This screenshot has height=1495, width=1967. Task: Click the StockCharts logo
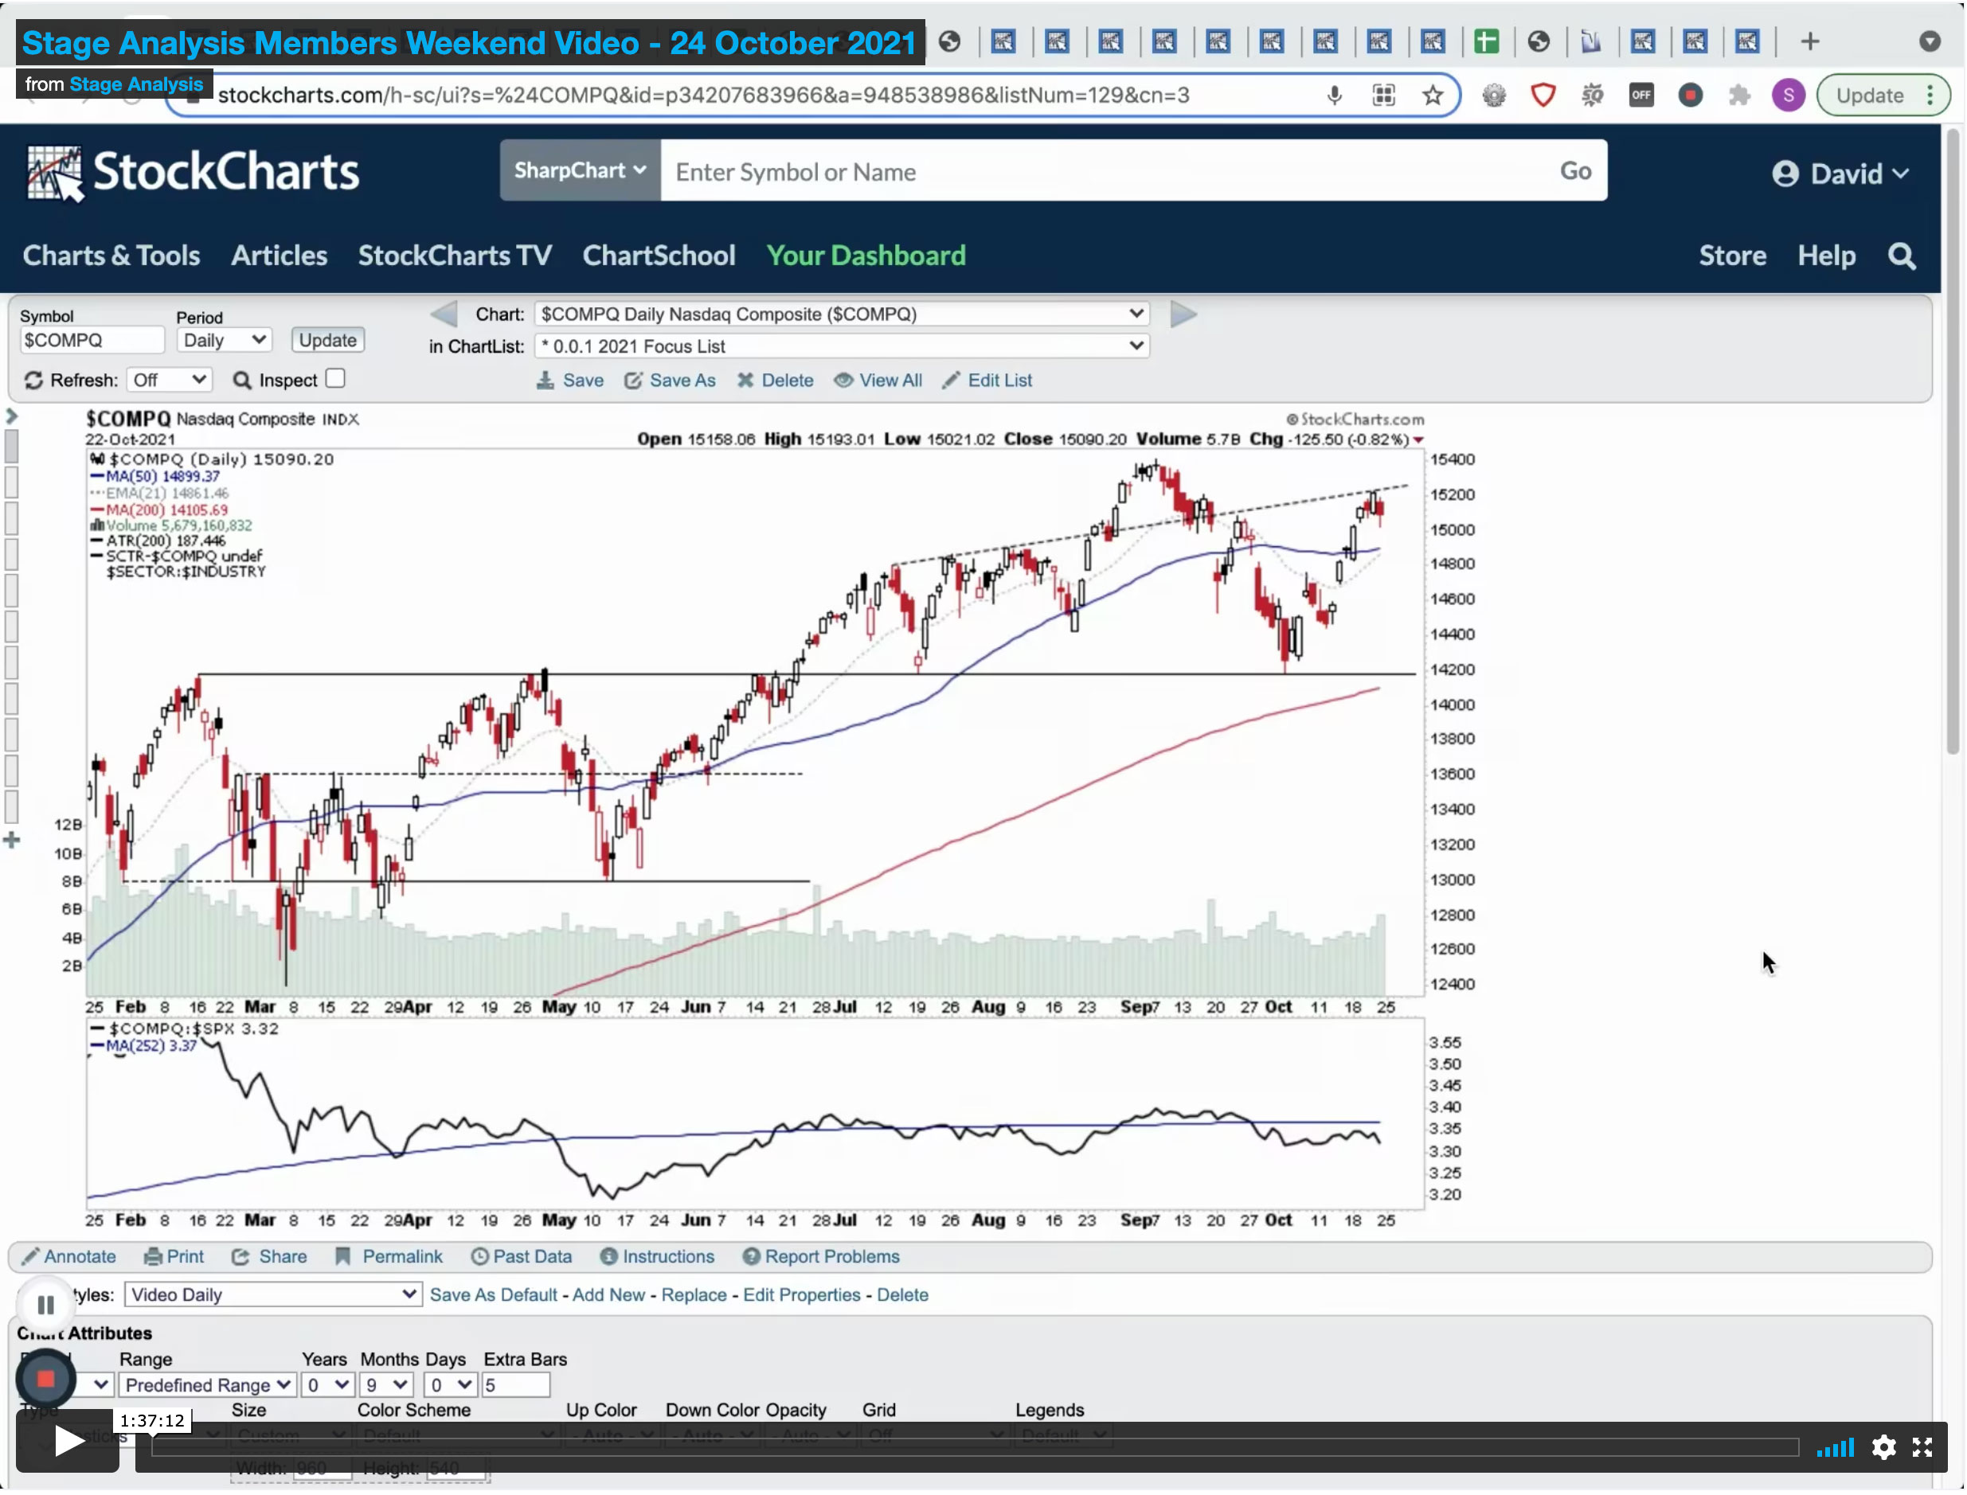pos(192,173)
